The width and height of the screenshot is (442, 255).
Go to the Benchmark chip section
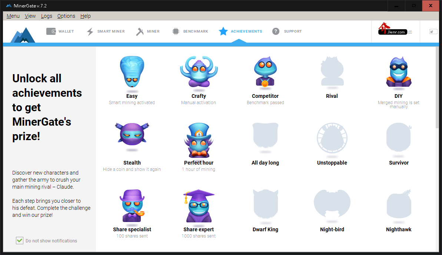coord(190,31)
